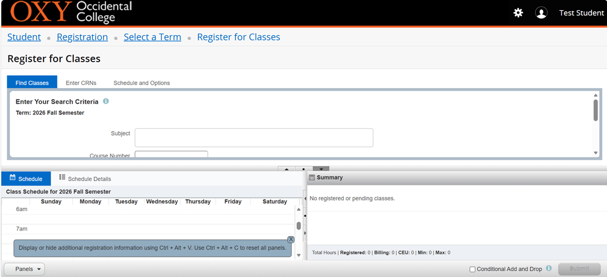This screenshot has height=277, width=607.
Task: Collapse Summary panel with left arrow handle
Action: click(305, 198)
